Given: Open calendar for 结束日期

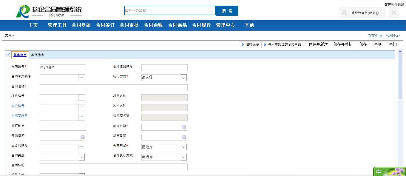Looking at the screenshot, I should (x=184, y=137).
